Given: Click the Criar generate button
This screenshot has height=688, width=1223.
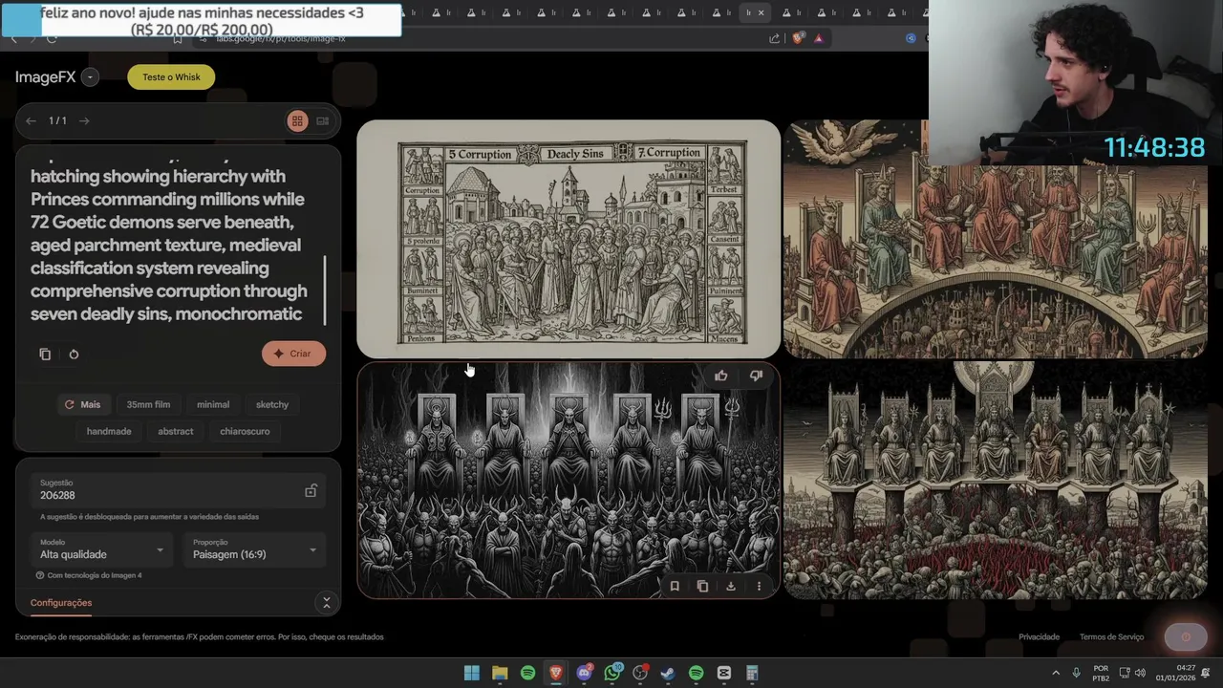Looking at the screenshot, I should [293, 354].
